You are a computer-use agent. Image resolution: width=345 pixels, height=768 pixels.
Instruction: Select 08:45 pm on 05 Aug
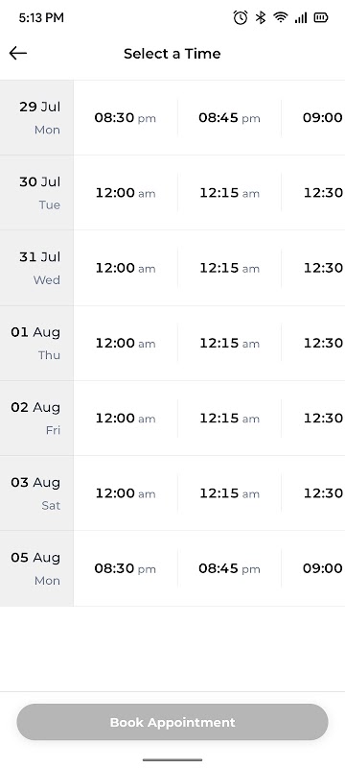tap(229, 568)
